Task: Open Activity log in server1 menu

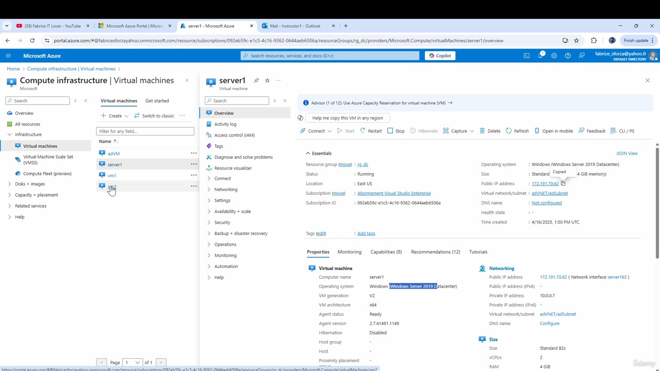Action: pos(225,124)
